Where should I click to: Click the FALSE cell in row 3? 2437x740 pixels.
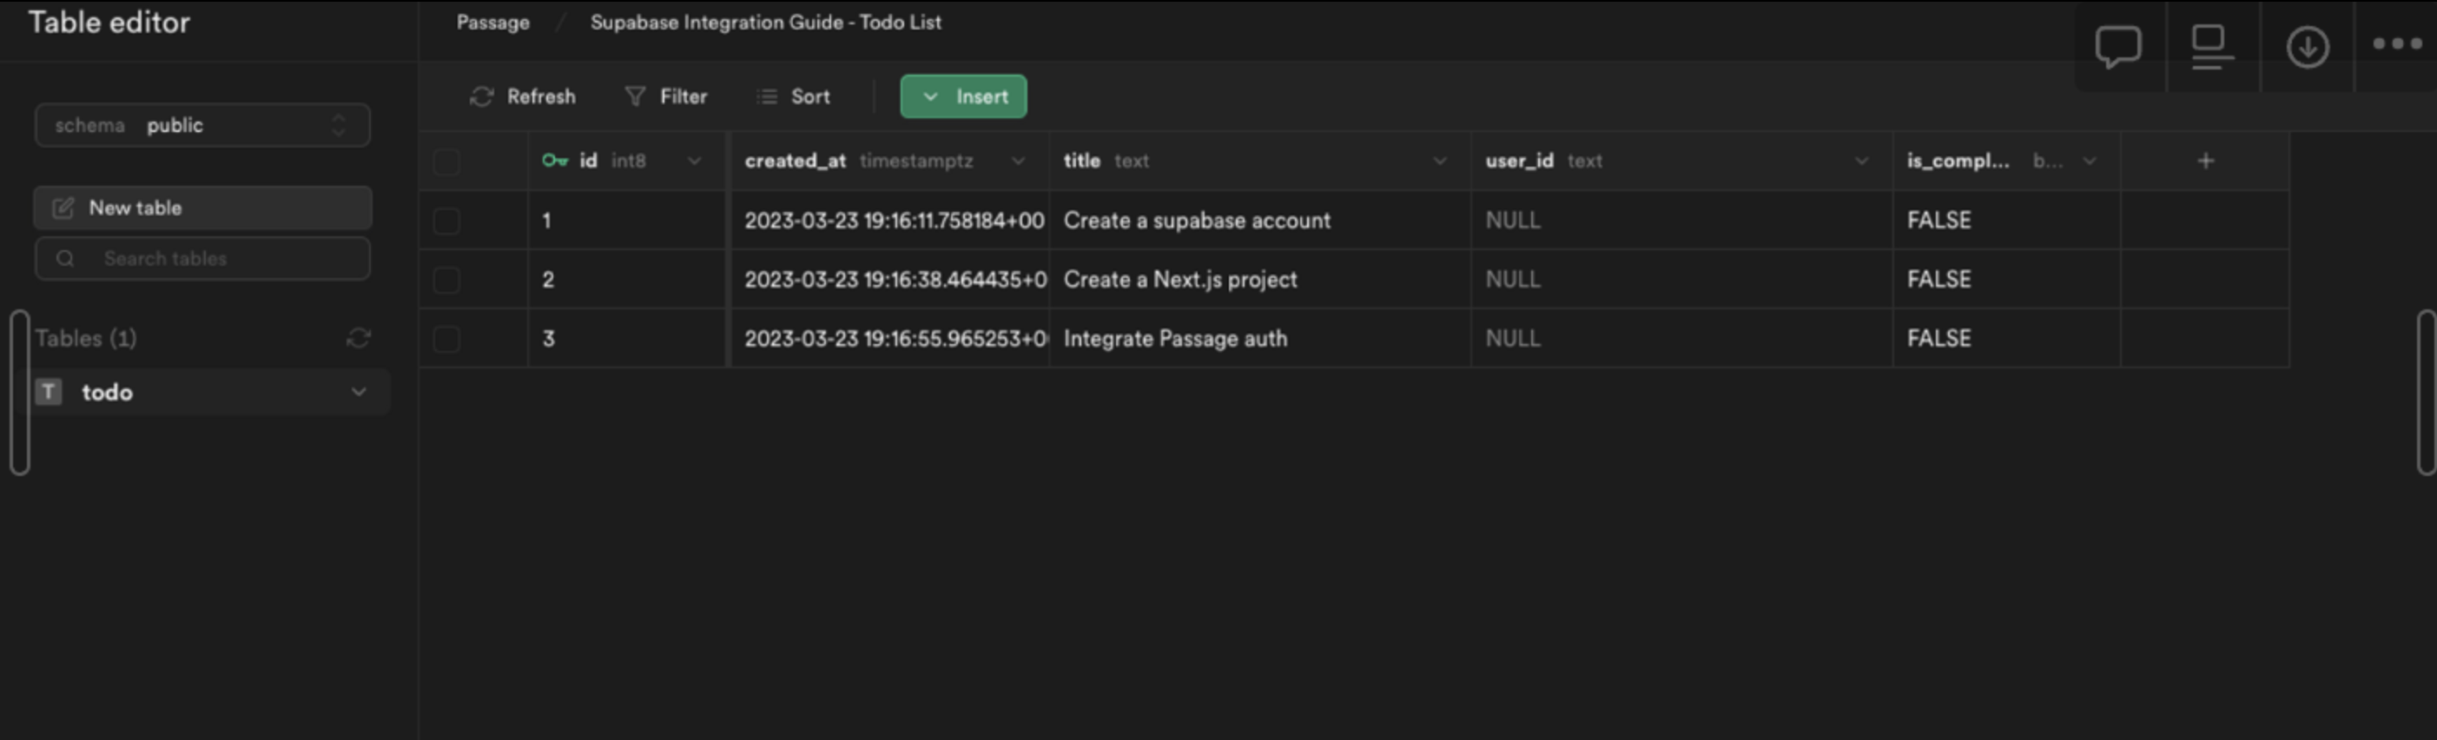(x=2006, y=339)
